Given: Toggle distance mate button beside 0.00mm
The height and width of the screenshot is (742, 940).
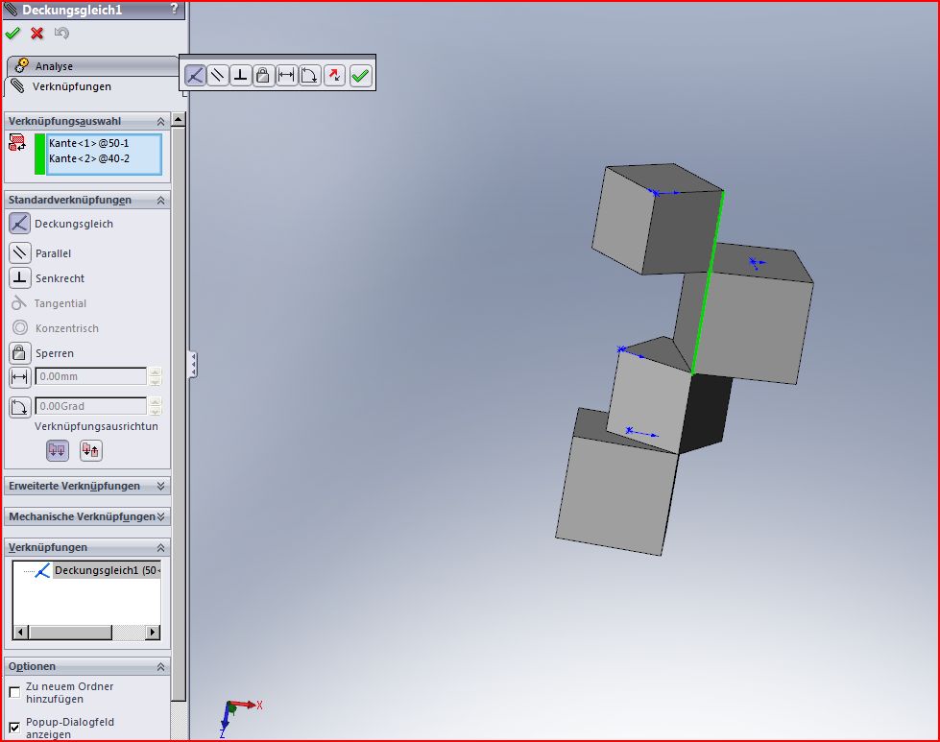Looking at the screenshot, I should pyautogui.click(x=20, y=377).
